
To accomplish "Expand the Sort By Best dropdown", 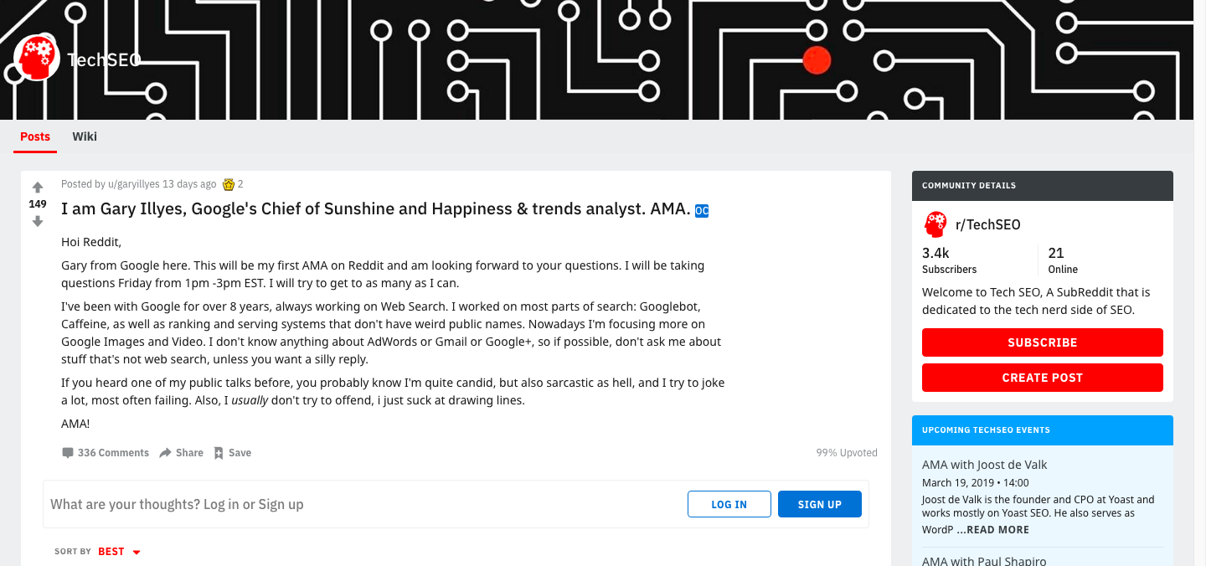I will [x=120, y=552].
